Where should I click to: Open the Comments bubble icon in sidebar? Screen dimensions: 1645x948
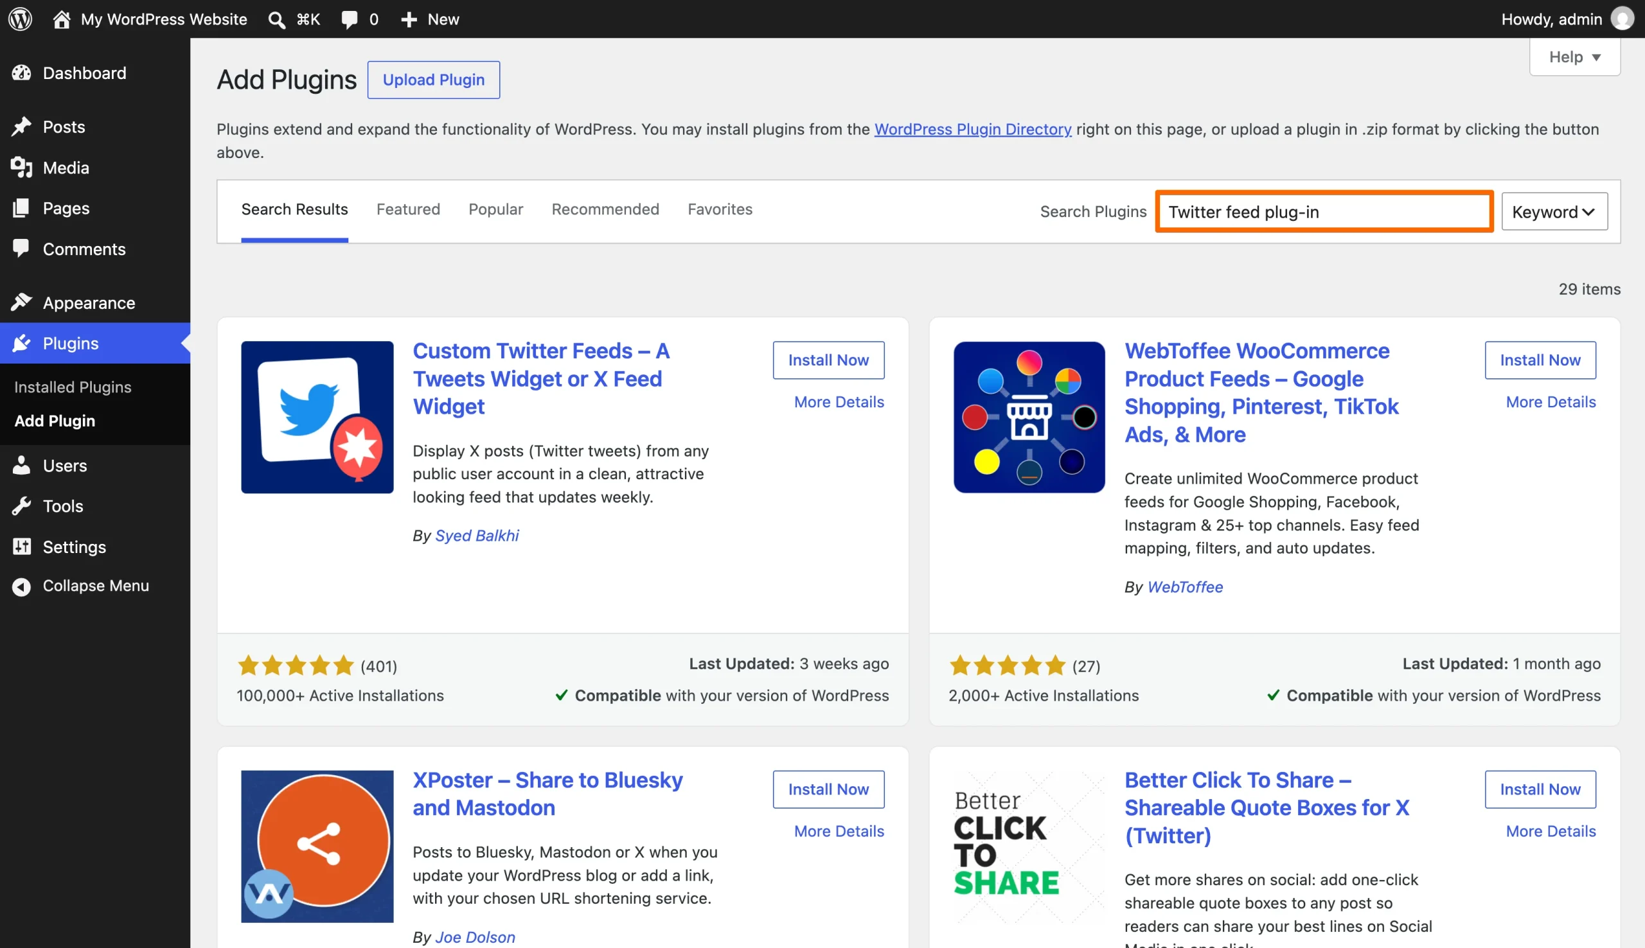(x=21, y=248)
